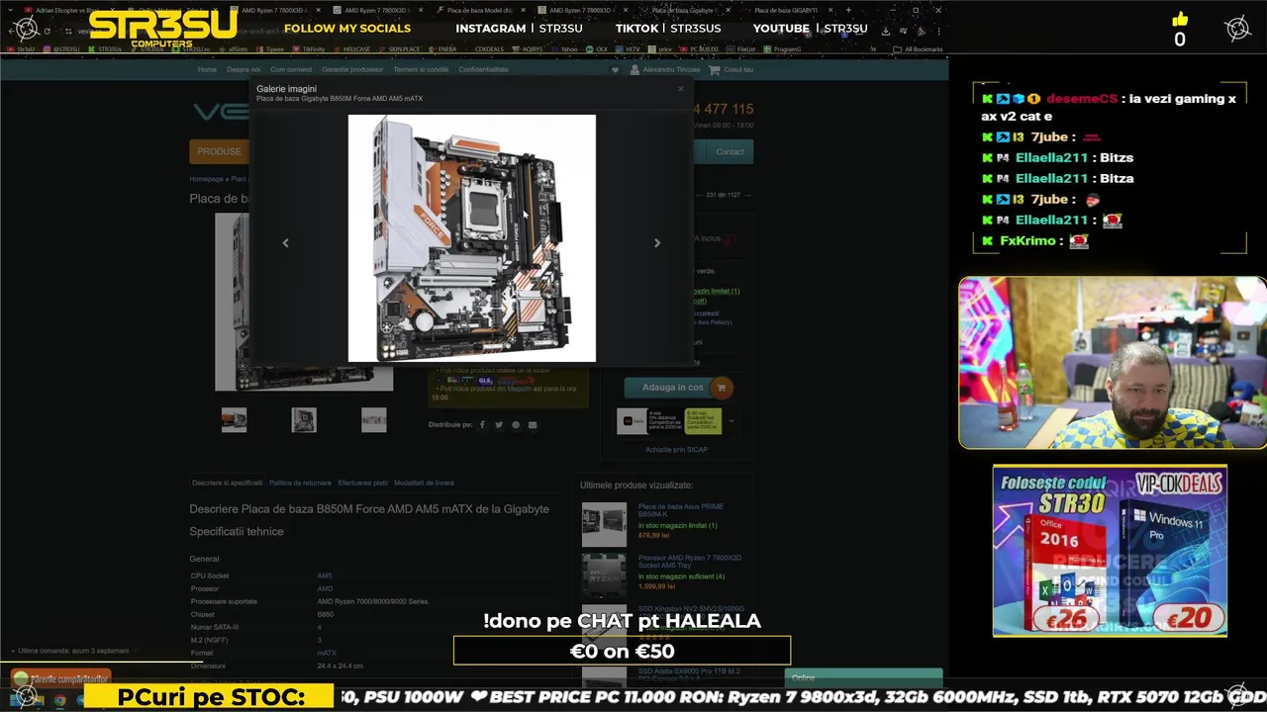Viewport: 1267px width, 712px height.
Task: Show the previous gallery image
Action: pyautogui.click(x=285, y=242)
